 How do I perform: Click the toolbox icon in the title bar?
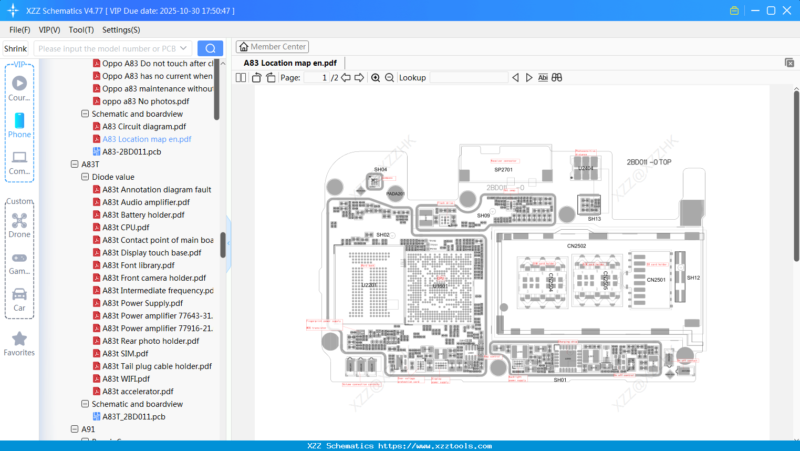click(x=734, y=11)
